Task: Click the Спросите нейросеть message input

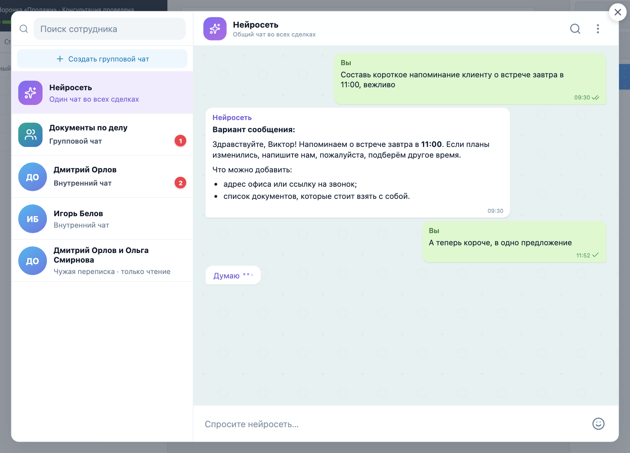Action: pos(394,424)
